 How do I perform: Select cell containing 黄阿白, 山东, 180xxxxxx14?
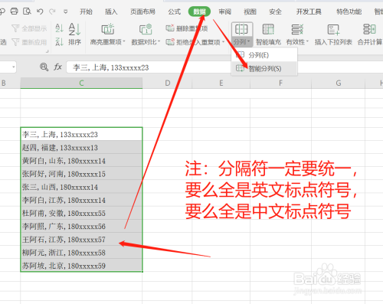tap(81, 161)
